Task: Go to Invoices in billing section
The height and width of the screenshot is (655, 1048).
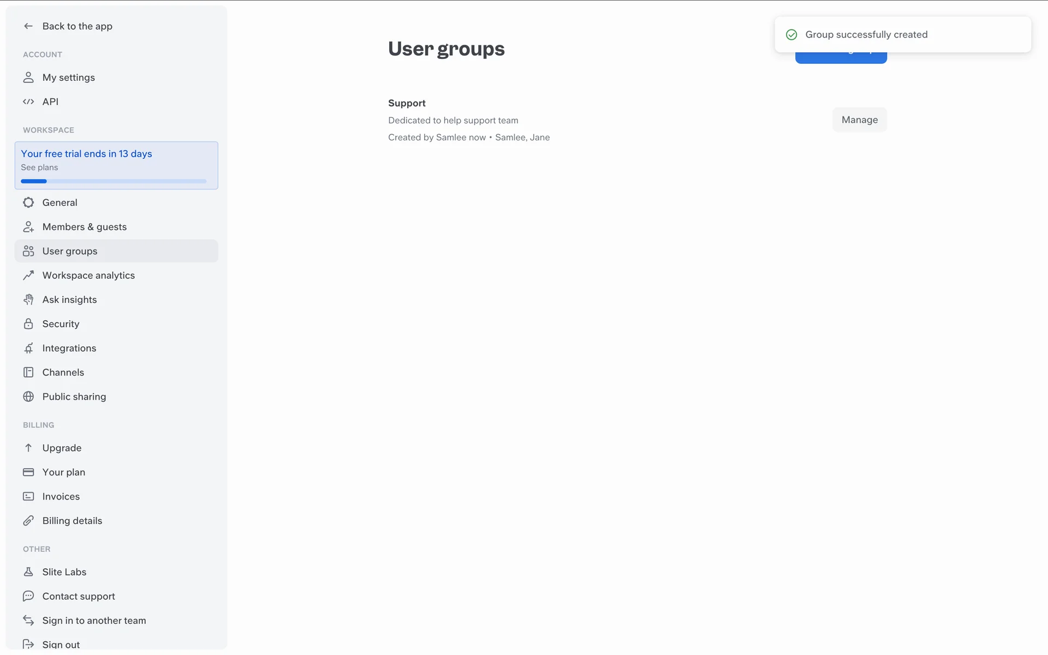Action: (x=61, y=497)
